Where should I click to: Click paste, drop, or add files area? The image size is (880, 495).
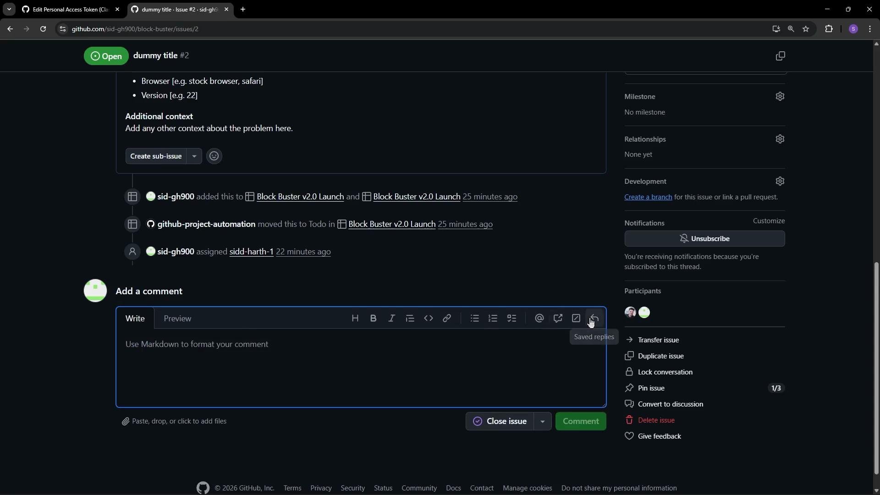pyautogui.click(x=174, y=421)
